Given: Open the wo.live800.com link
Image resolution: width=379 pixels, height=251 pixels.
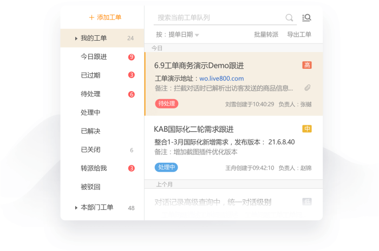Looking at the screenshot, I should [x=221, y=79].
